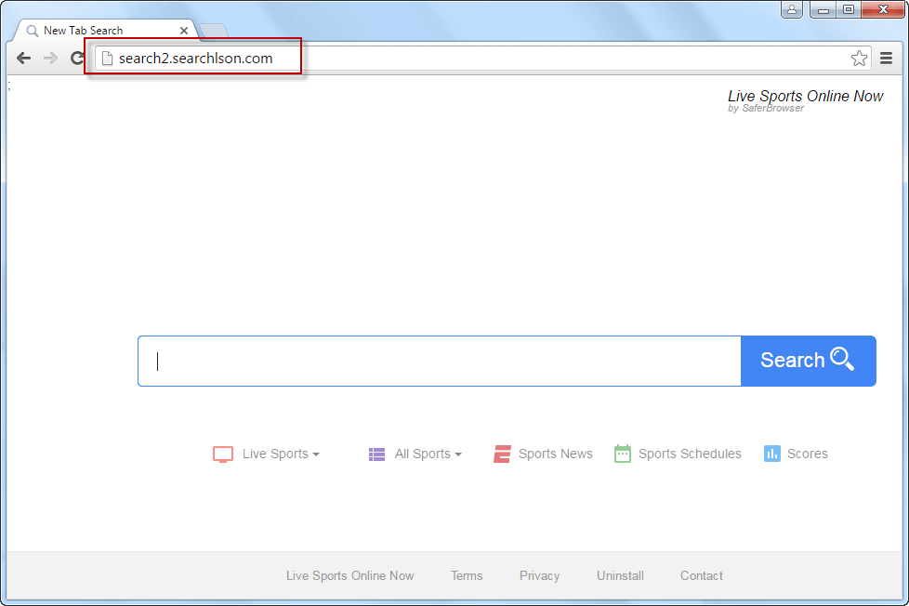Bookmark this page with the star icon
909x606 pixels.
859,58
